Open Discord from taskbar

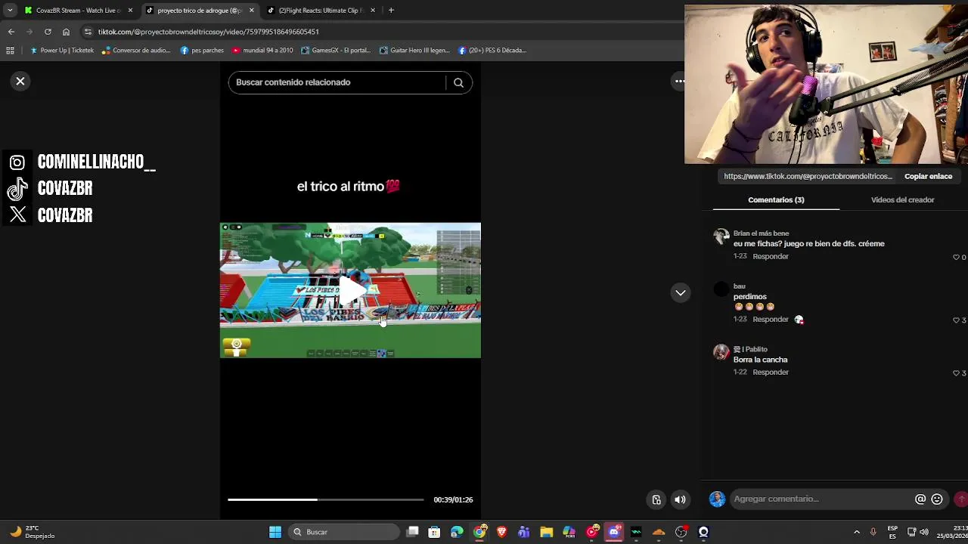614,532
